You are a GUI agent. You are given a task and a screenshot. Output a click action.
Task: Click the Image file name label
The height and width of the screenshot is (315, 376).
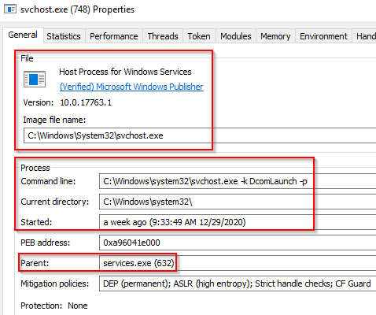click(x=54, y=120)
